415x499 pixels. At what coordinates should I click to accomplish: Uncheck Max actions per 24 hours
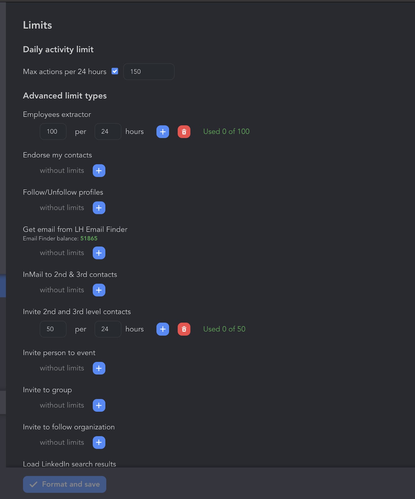115,71
